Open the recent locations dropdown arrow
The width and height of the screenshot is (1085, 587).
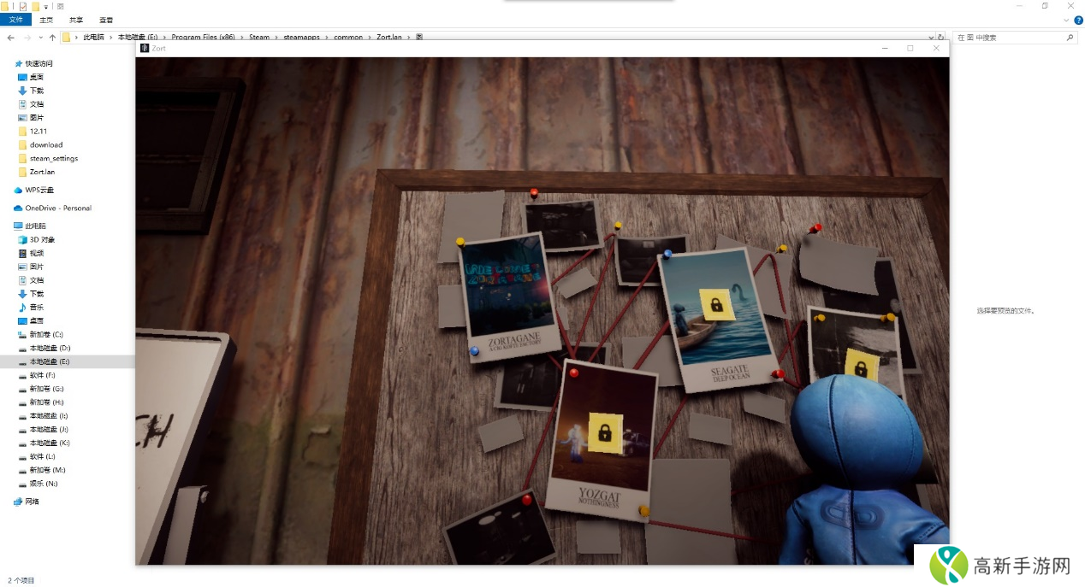(40, 38)
